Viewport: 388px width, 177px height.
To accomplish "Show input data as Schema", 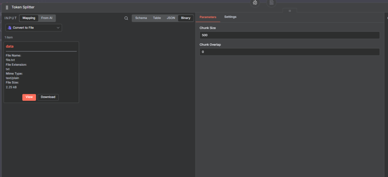I will (141, 18).
